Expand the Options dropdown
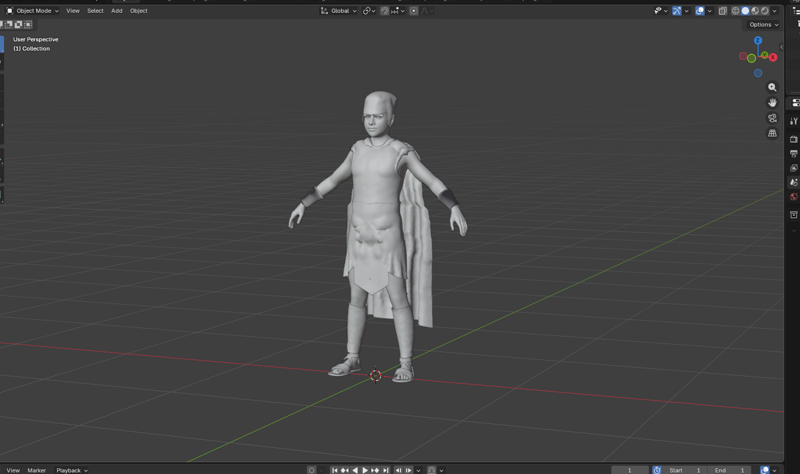The width and height of the screenshot is (800, 474). click(x=764, y=25)
